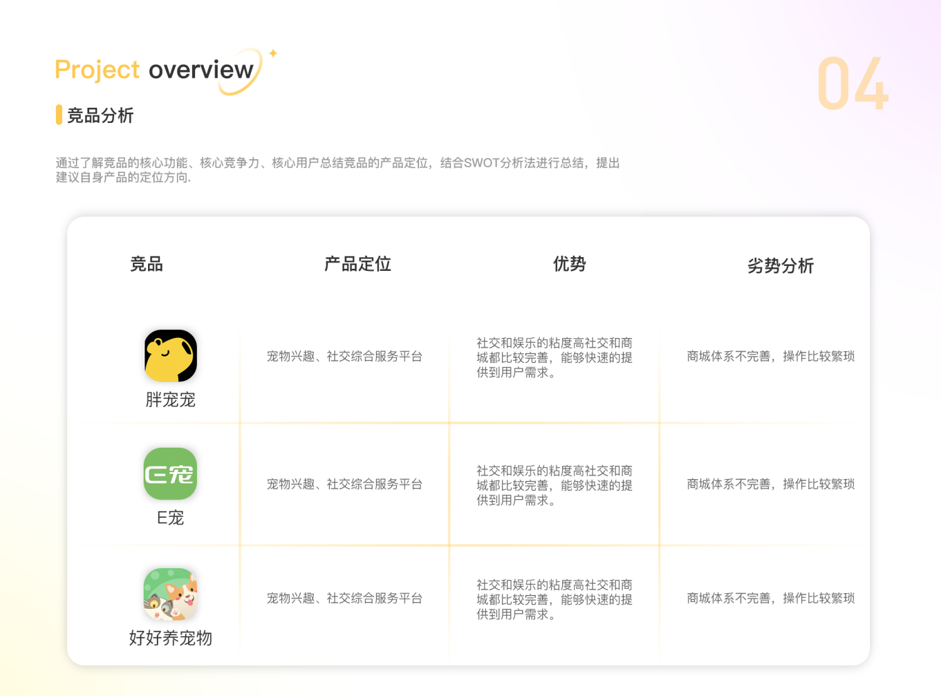Select the E宠 app name label
This screenshot has height=696, width=941.
click(x=171, y=518)
